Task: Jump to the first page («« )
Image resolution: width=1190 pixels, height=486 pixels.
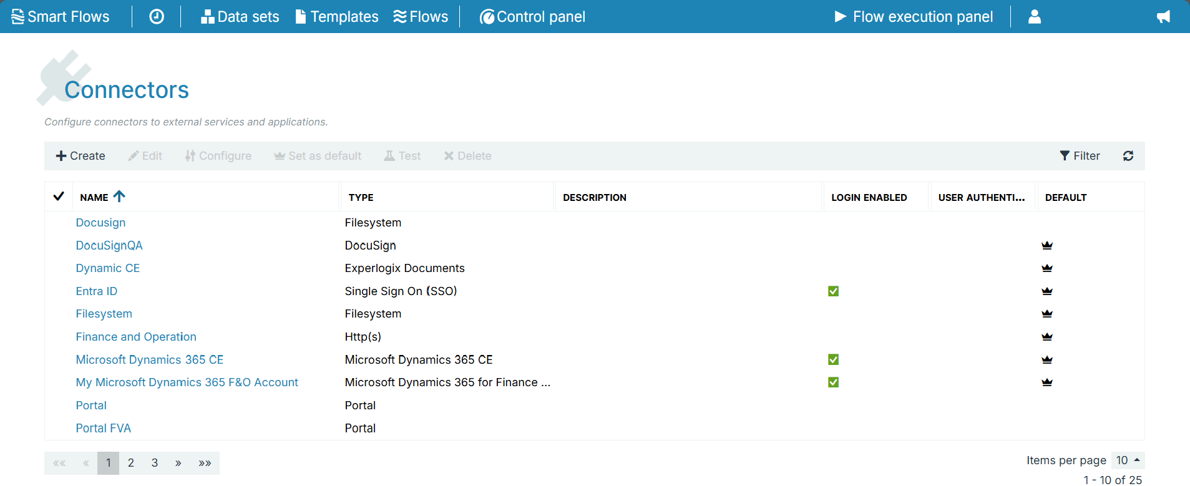Action: point(60,463)
